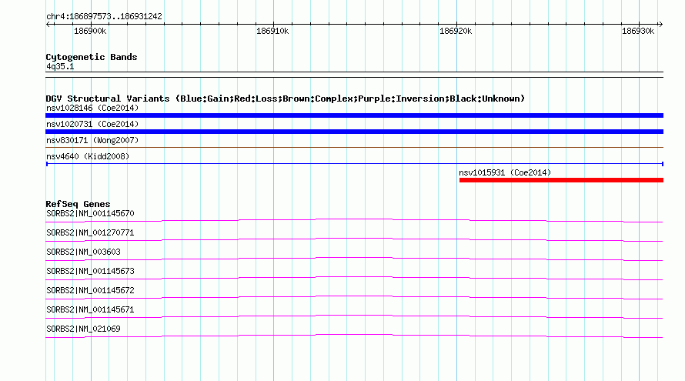The width and height of the screenshot is (685, 381).
Task: Click the chr4:186897573..186931242 coordinate label
Action: point(104,16)
